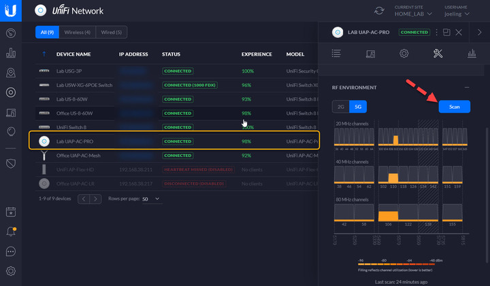Open the device Details list tab icon
Image resolution: width=490 pixels, height=286 pixels.
pos(336,54)
